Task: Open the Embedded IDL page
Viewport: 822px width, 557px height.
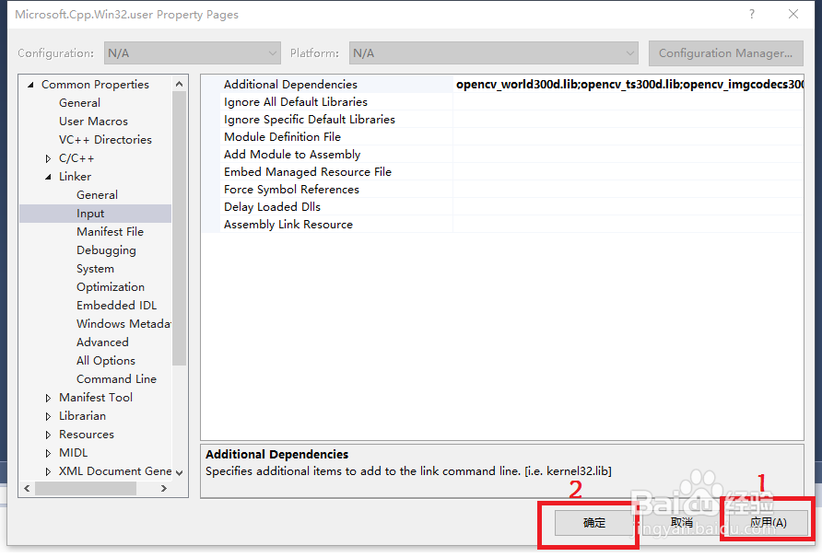Action: tap(116, 306)
